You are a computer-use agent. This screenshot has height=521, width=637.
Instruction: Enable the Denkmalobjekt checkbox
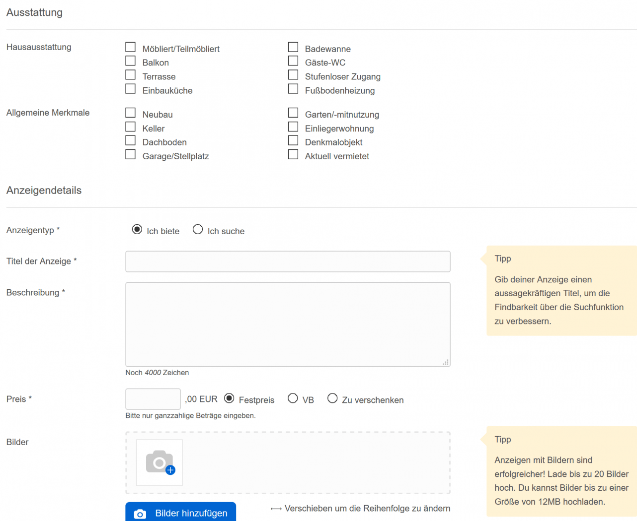293,140
